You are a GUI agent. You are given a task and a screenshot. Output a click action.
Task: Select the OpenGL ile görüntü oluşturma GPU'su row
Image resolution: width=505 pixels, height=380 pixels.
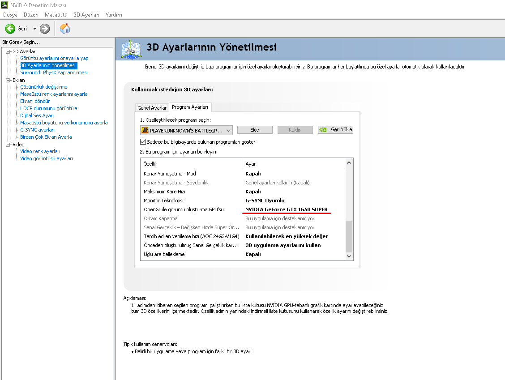point(243,209)
